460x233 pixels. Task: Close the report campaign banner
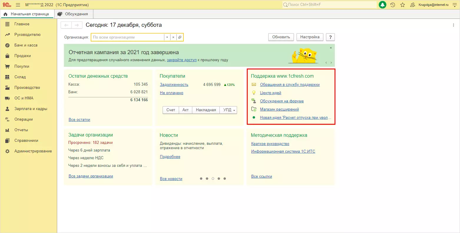pos(331,48)
